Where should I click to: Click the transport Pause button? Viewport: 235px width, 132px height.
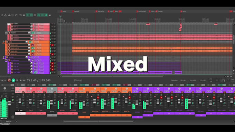pos(24,80)
